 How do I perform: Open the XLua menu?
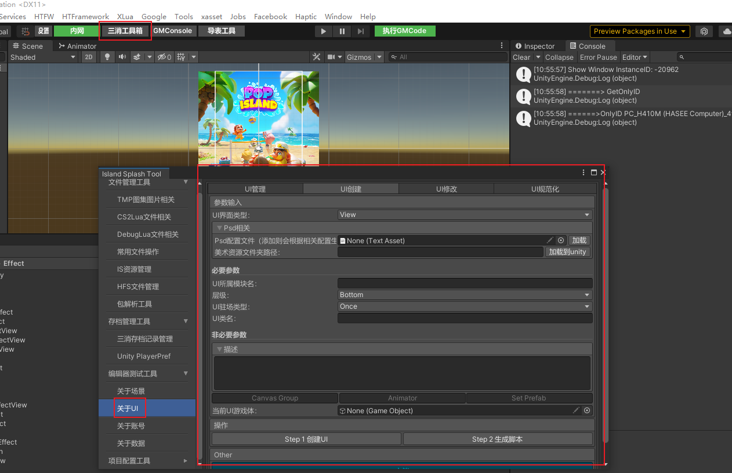(125, 17)
